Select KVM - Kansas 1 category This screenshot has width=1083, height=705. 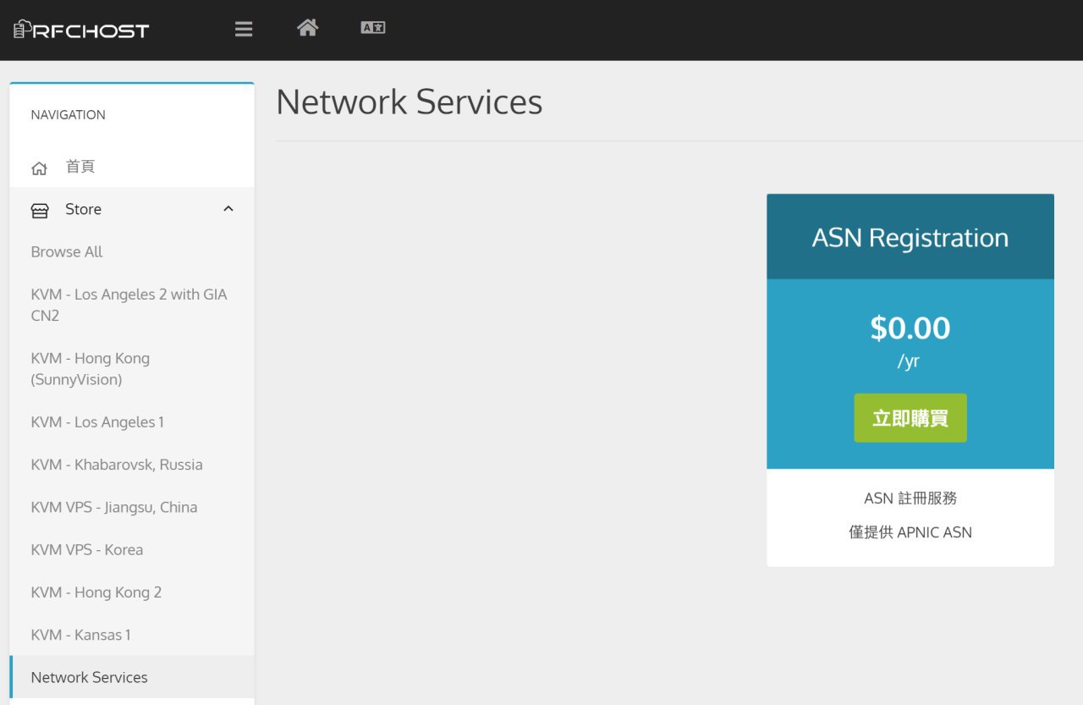[x=81, y=635]
